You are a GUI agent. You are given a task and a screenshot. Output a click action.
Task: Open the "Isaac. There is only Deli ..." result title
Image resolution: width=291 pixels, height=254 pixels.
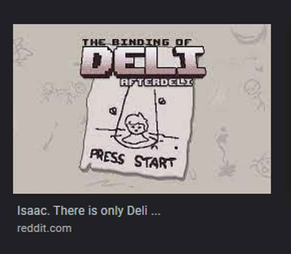coord(89,210)
